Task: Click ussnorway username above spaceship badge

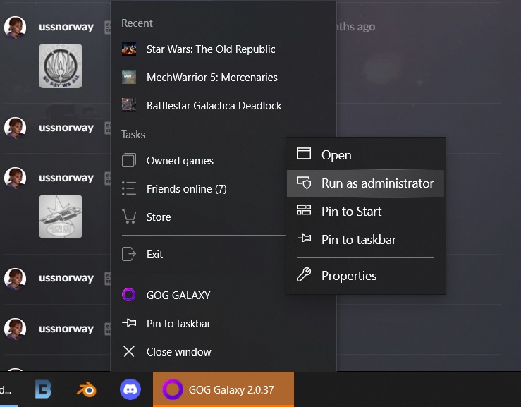Action: click(66, 178)
